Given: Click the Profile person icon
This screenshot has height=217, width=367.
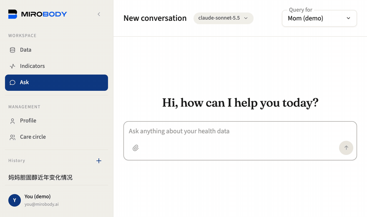Looking at the screenshot, I should [x=13, y=121].
